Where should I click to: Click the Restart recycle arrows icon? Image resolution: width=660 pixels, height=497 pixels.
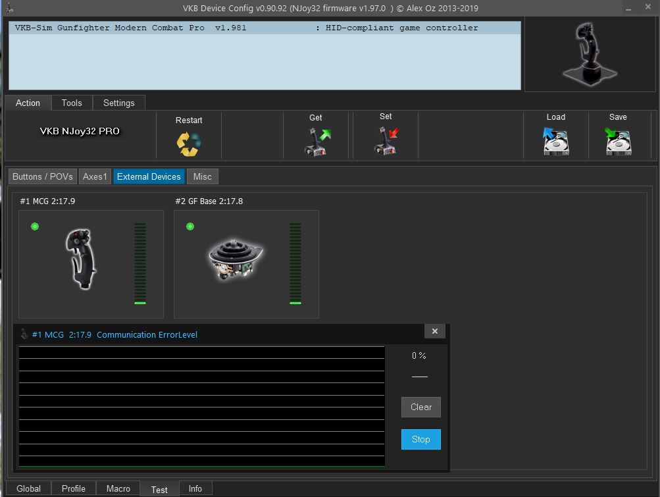pos(188,144)
